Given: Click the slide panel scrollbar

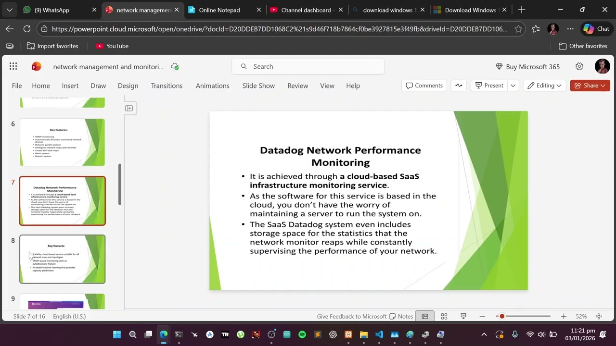Looking at the screenshot, I should coord(120,185).
